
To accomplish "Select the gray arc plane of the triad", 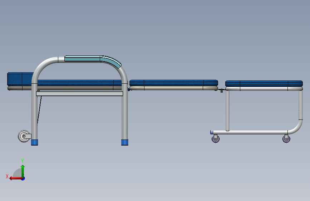I will tap(17, 173).
